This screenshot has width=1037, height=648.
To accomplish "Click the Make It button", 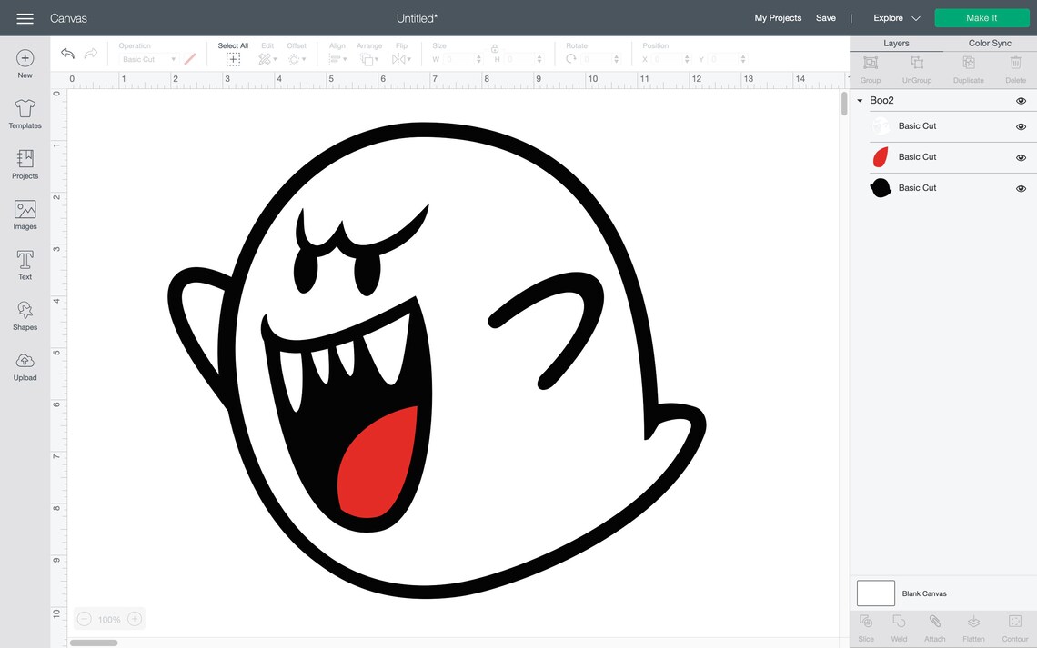I will [982, 17].
